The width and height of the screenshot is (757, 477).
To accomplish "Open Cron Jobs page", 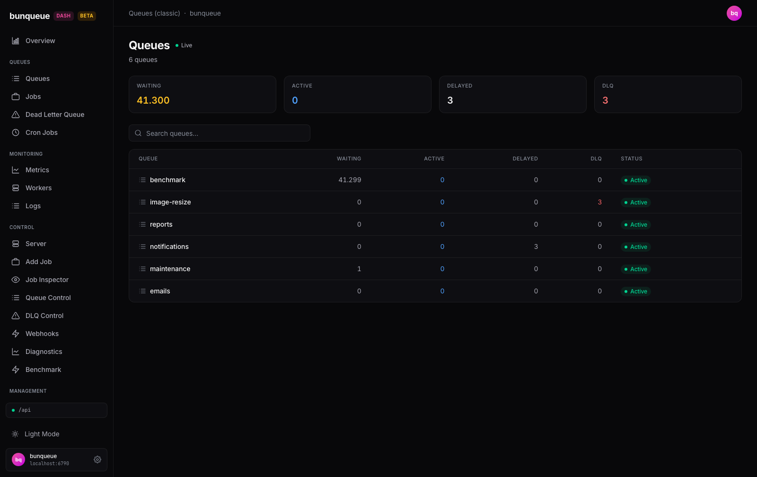I will [56, 132].
